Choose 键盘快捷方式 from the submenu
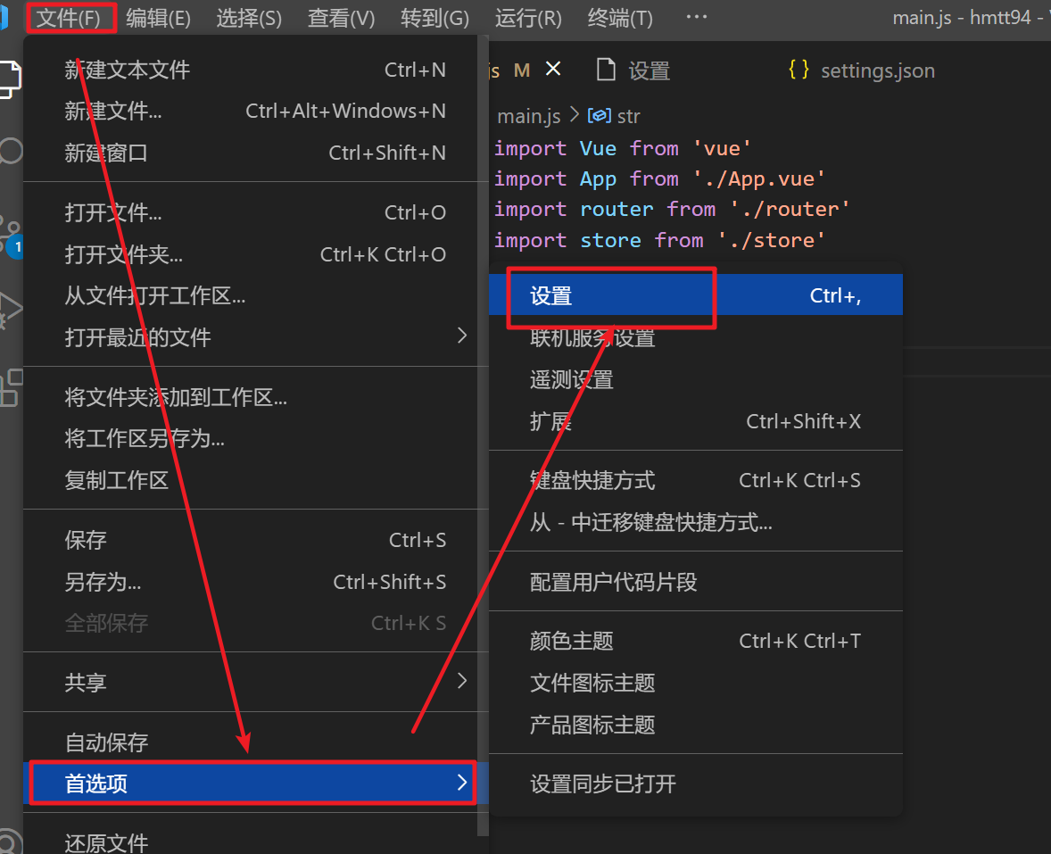This screenshot has width=1051, height=854. tap(592, 480)
